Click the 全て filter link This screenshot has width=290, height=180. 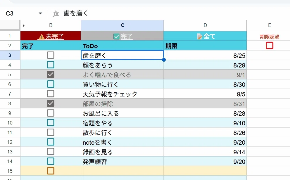(x=209, y=37)
